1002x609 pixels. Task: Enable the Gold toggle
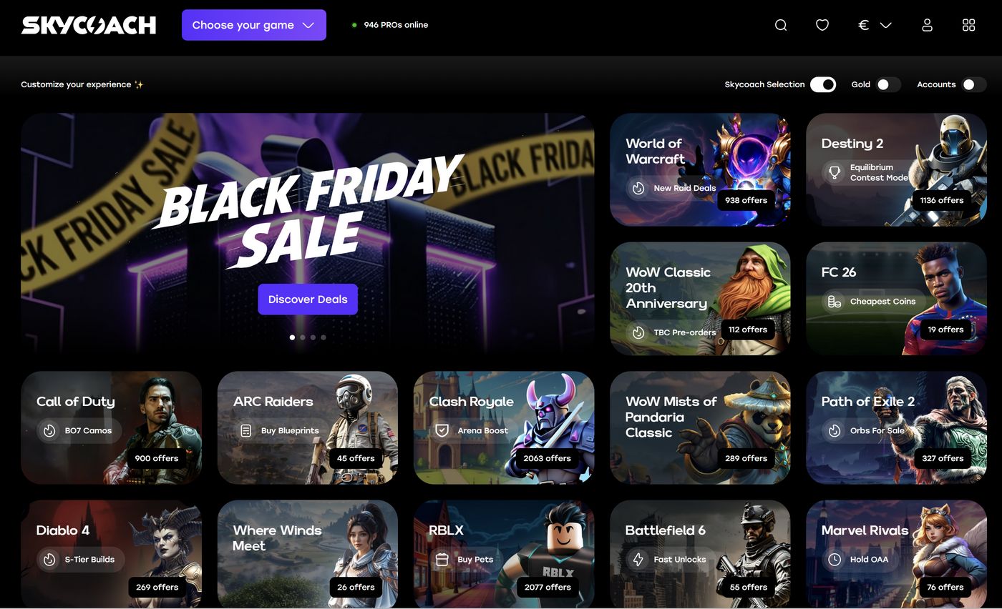pyautogui.click(x=887, y=84)
